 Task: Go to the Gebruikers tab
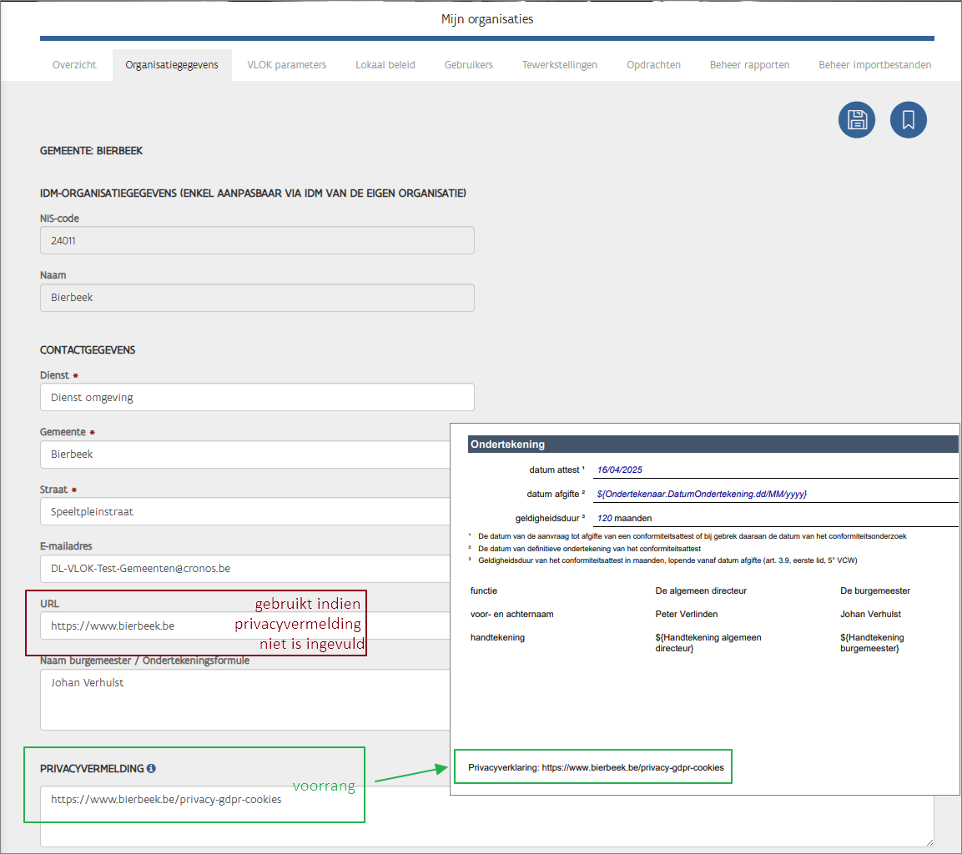pos(468,65)
